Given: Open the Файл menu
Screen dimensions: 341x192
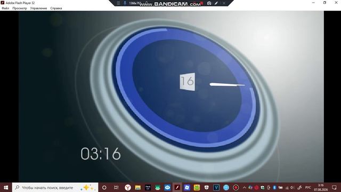Looking at the screenshot, I should click(x=5, y=9).
